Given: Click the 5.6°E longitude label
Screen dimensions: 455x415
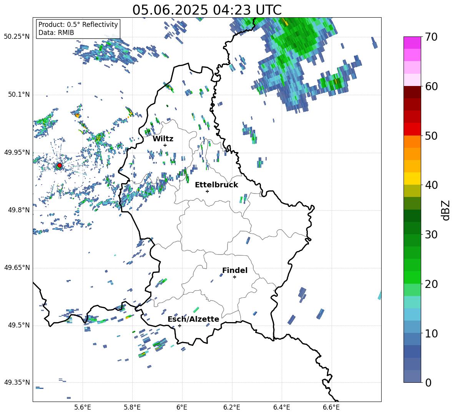Looking at the screenshot, I should point(83,407).
